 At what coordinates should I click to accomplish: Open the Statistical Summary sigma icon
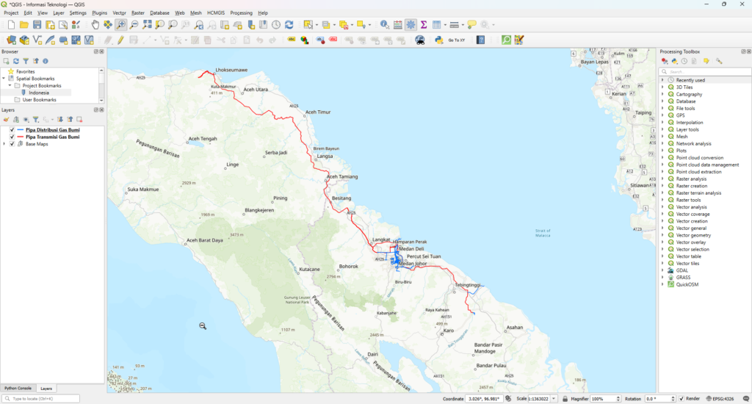coord(424,25)
